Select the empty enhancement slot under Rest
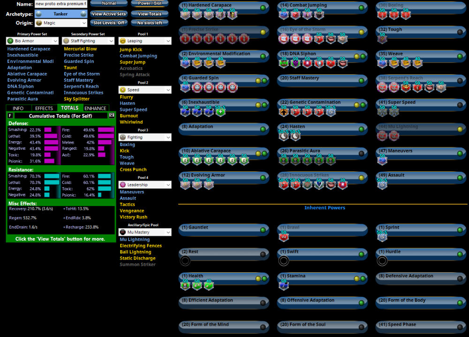Viewport: 469px width, 337px height. point(185,261)
